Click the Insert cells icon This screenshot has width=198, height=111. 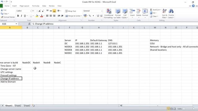(x=132, y=11)
